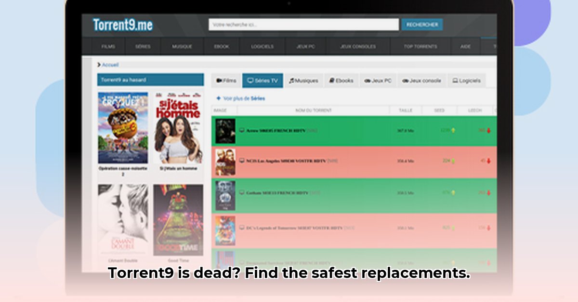Click the 'LEECH' column header
The width and height of the screenshot is (578, 302).
click(475, 110)
